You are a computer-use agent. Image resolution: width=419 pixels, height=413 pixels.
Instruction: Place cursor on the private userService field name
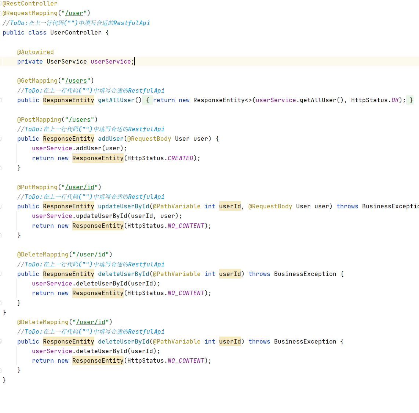tap(111, 62)
